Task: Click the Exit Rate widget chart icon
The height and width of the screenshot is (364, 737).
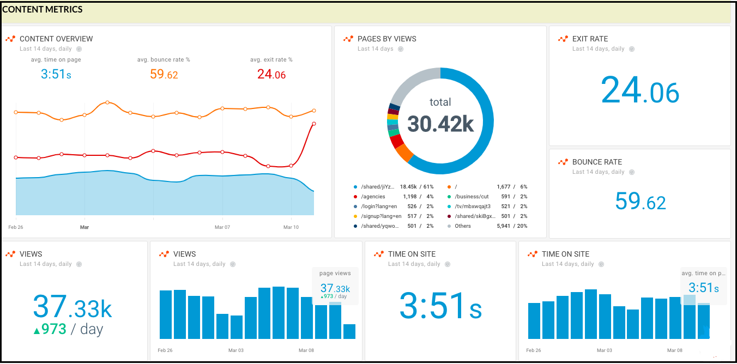Action: (x=563, y=39)
